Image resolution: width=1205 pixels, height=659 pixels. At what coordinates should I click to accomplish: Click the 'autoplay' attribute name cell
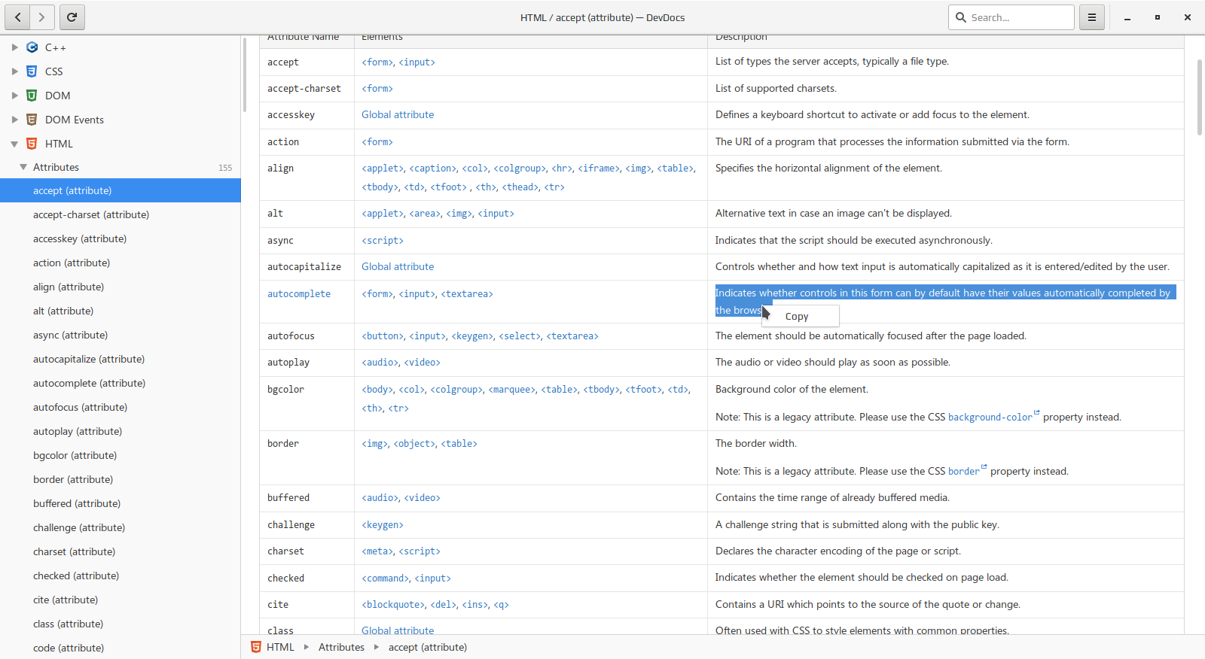coord(307,363)
